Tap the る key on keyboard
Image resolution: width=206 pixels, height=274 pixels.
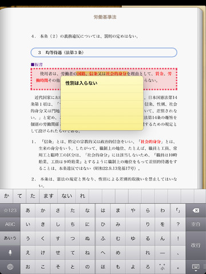click(x=148, y=239)
